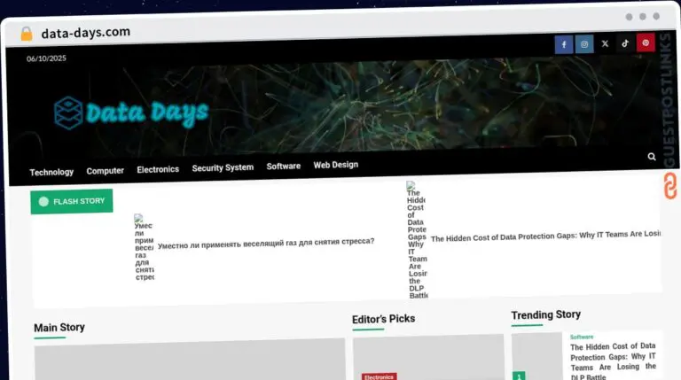Open the Facebook social icon
681x380 pixels.
click(x=564, y=44)
